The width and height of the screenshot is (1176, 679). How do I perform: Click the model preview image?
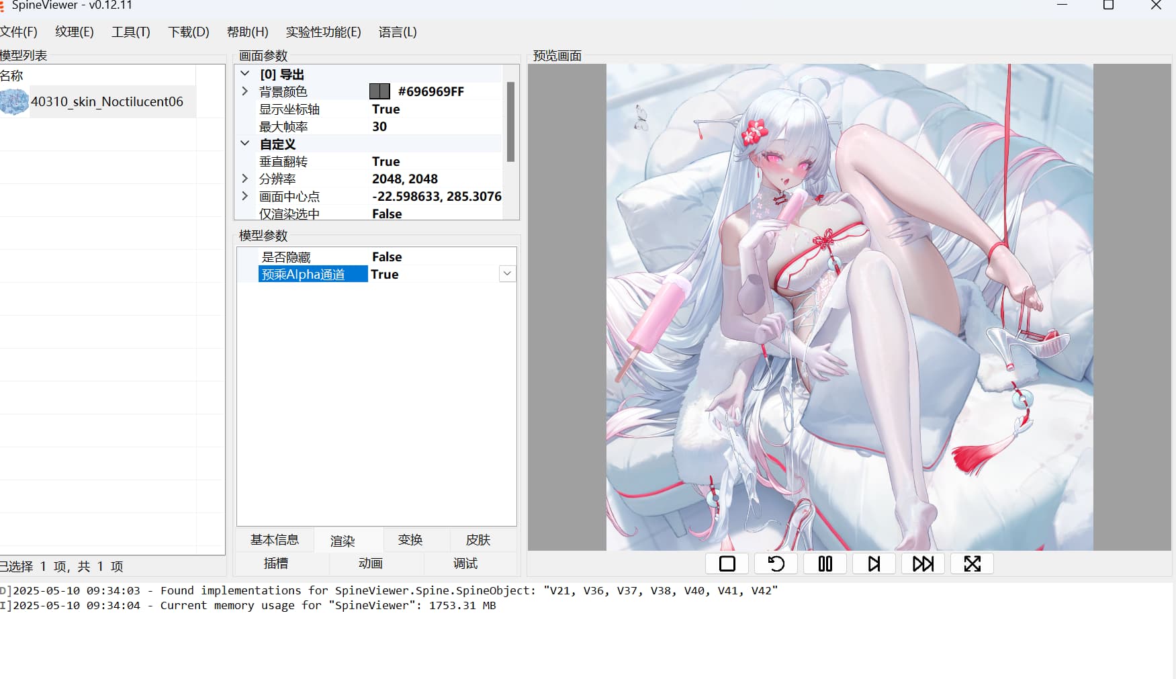850,307
